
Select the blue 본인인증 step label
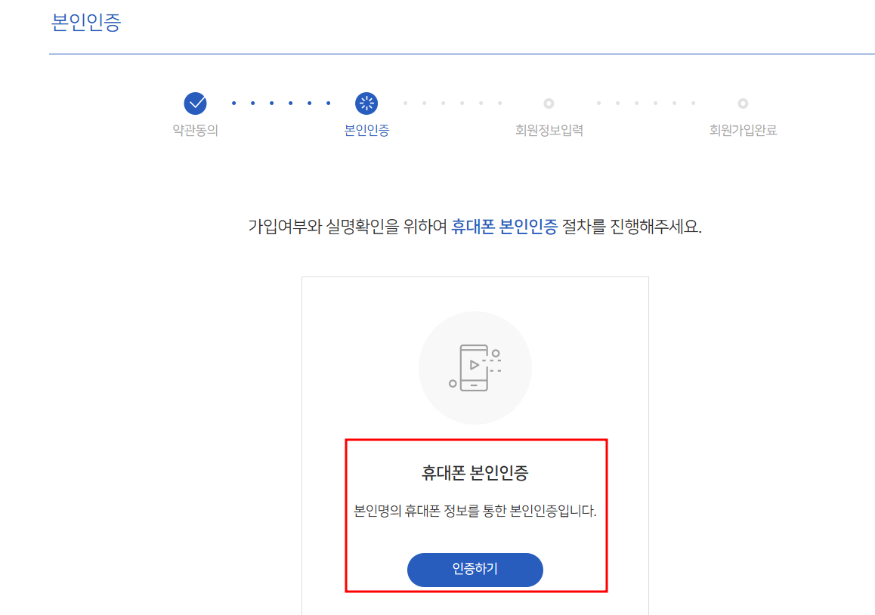tap(366, 130)
